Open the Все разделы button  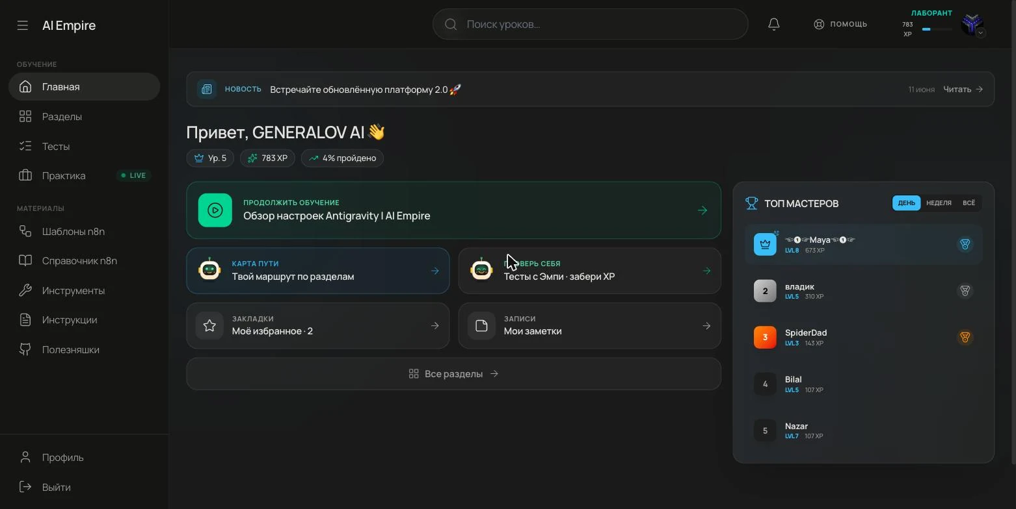click(453, 373)
